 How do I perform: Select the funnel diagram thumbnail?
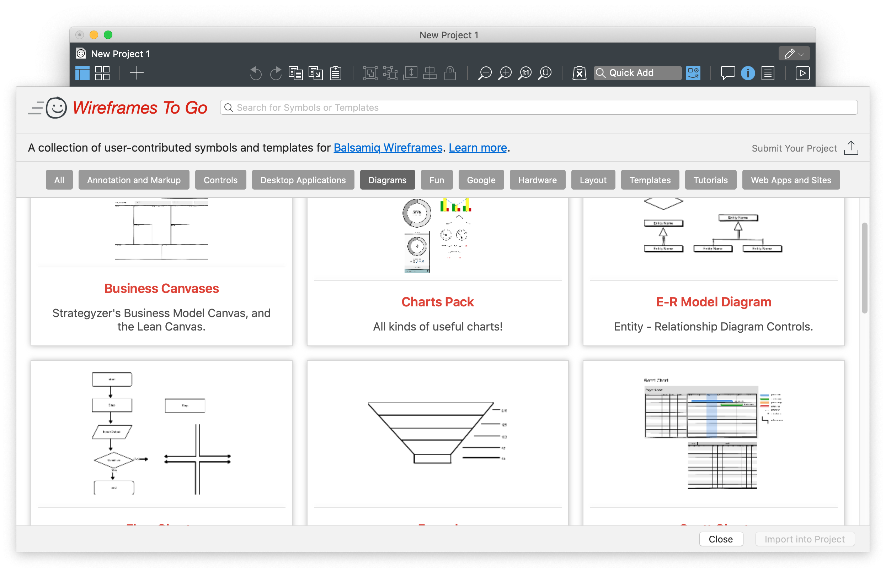437,432
